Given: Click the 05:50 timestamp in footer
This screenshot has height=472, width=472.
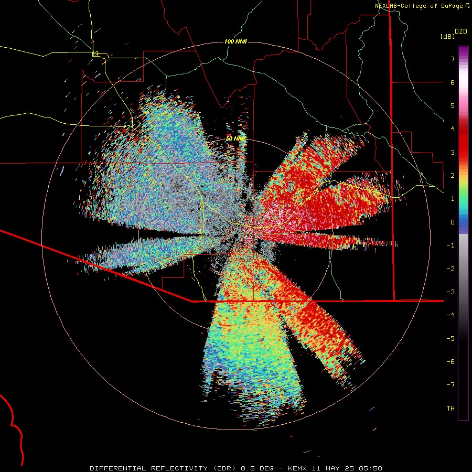Looking at the screenshot, I should click(371, 468).
